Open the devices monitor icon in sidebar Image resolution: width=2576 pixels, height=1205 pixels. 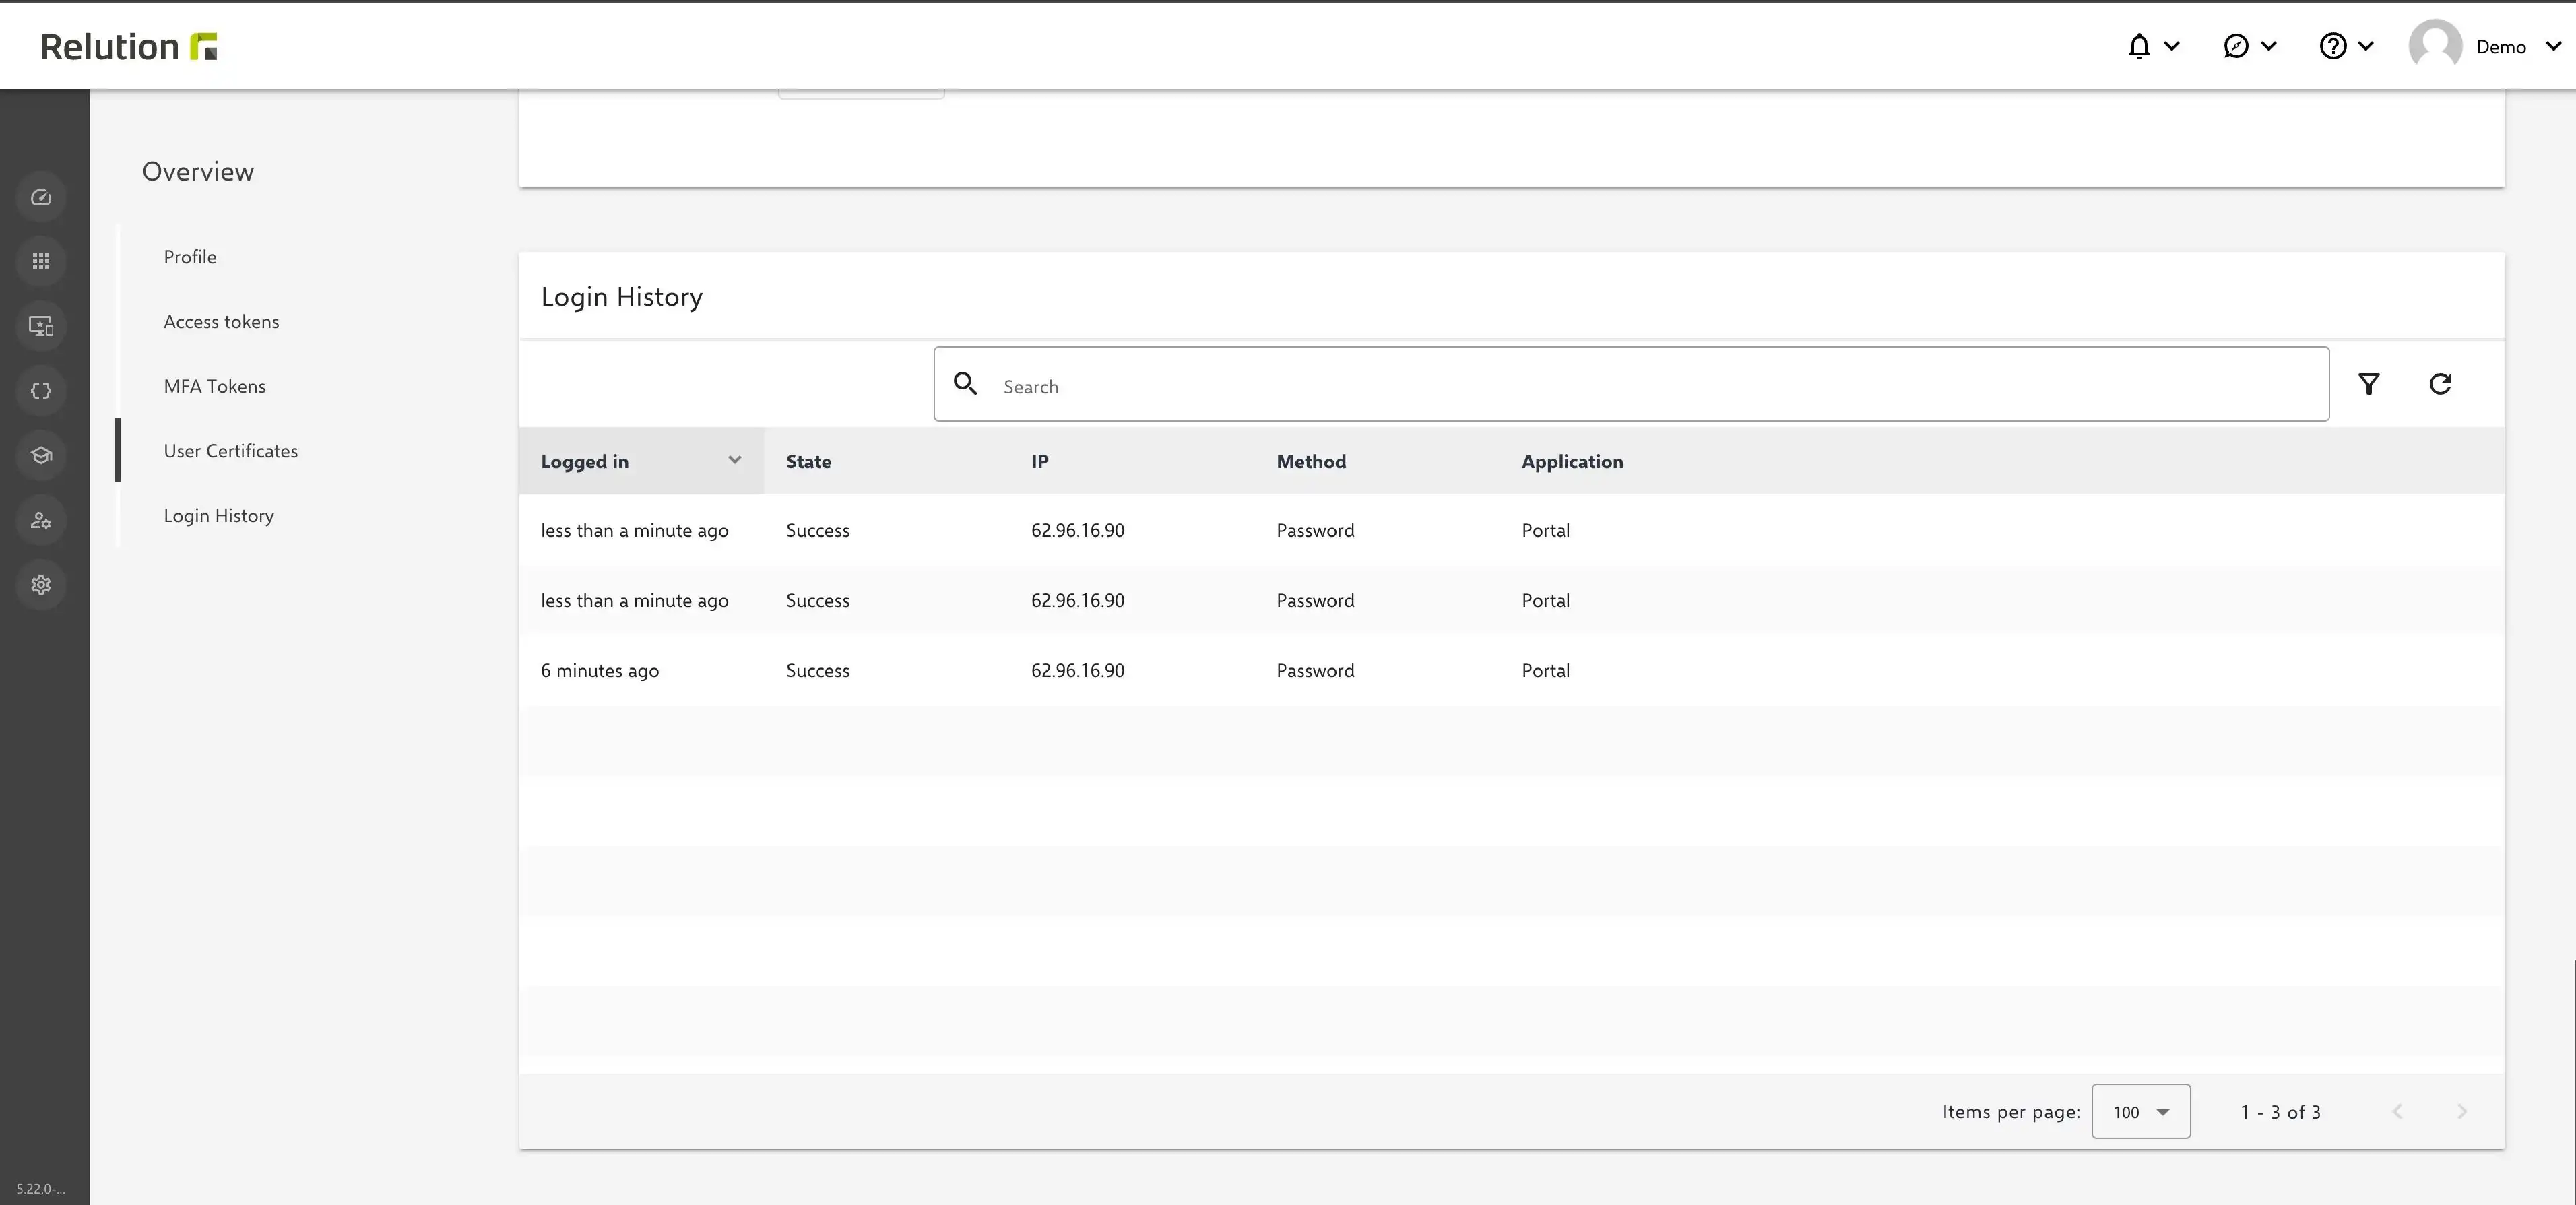click(x=41, y=326)
